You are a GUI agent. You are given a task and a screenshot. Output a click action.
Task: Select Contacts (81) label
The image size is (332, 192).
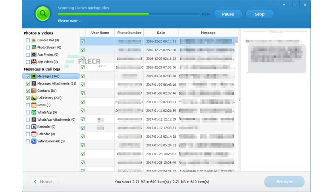click(47, 91)
